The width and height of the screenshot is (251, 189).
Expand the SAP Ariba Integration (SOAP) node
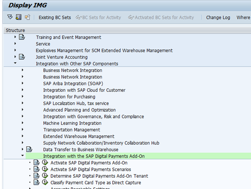(x=23, y=83)
